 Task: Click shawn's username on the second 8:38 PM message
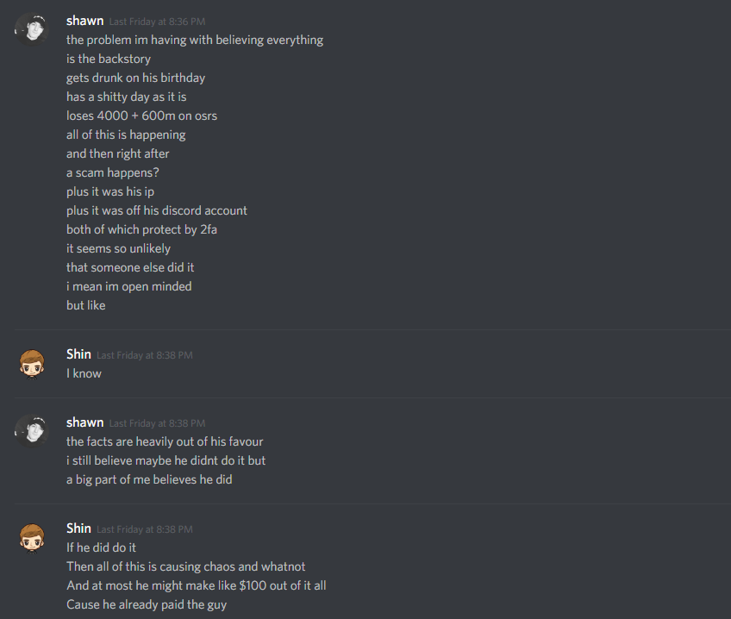(x=84, y=422)
